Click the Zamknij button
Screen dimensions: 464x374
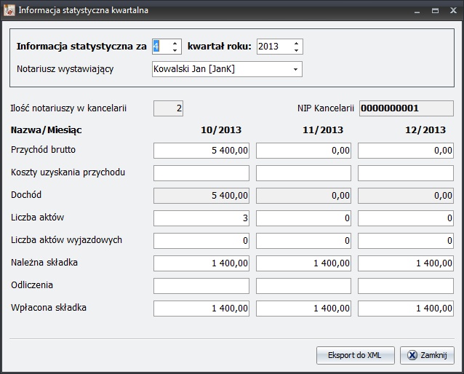[x=431, y=355]
